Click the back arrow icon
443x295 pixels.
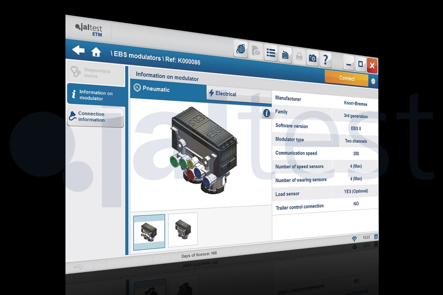click(78, 50)
